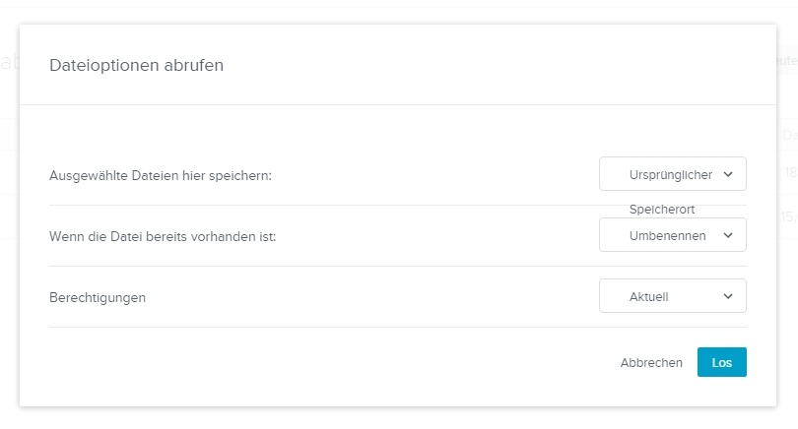Click the 'Wenn die Datei bereits vorhanden ist' label

(162, 236)
